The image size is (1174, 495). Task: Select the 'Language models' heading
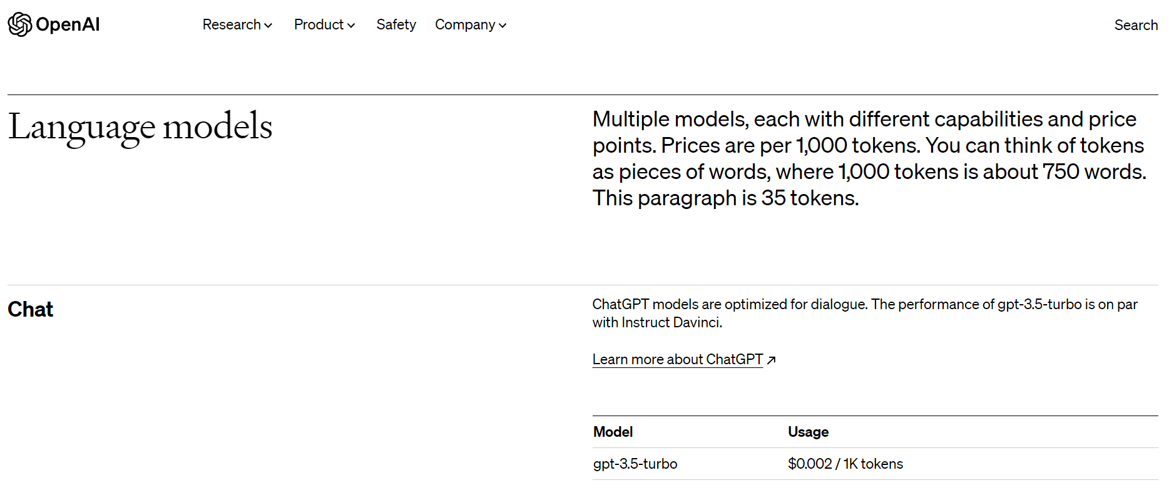tap(140, 127)
